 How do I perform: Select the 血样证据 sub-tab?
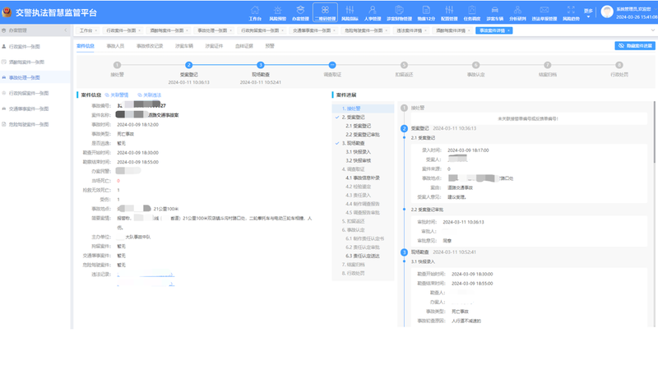click(x=244, y=46)
